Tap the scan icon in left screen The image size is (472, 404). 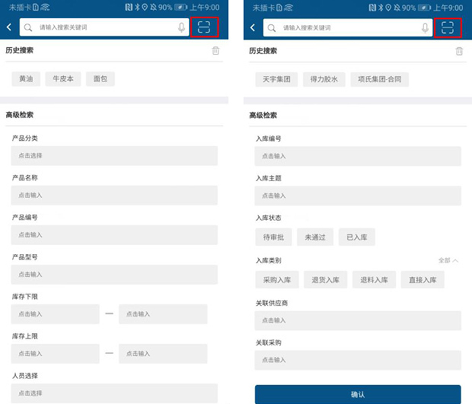[x=204, y=28]
